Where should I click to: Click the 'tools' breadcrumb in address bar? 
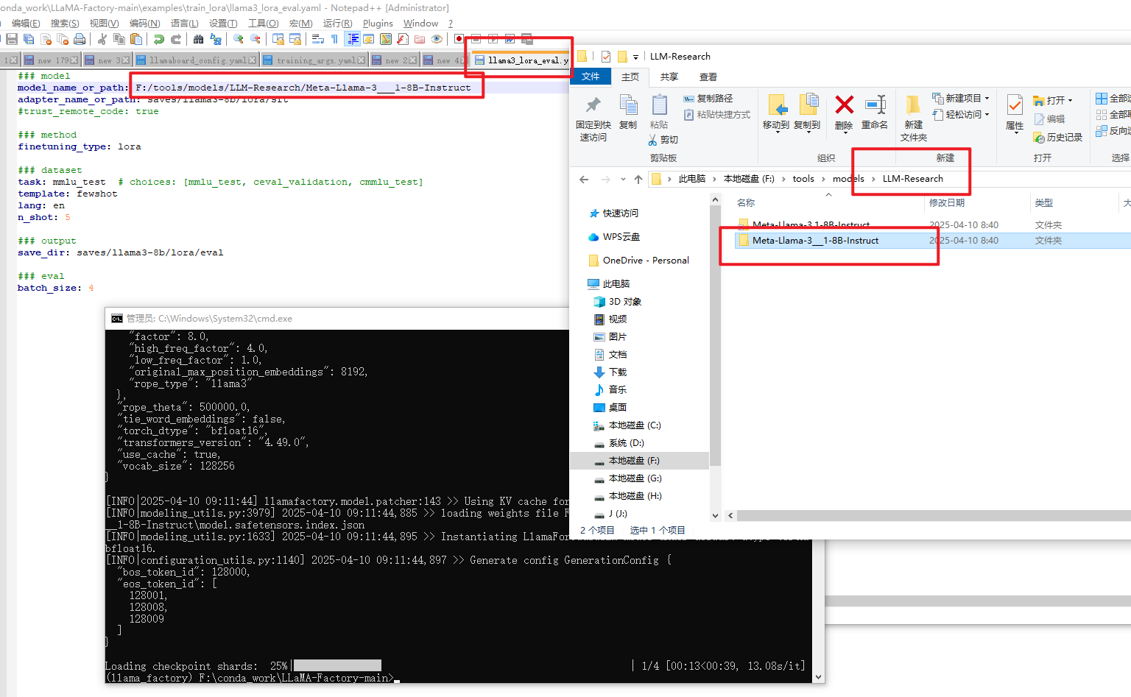click(803, 179)
